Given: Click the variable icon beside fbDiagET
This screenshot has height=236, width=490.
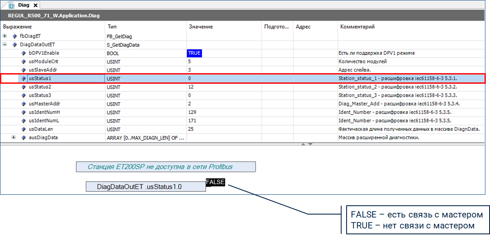Looking at the screenshot, I should [15, 36].
